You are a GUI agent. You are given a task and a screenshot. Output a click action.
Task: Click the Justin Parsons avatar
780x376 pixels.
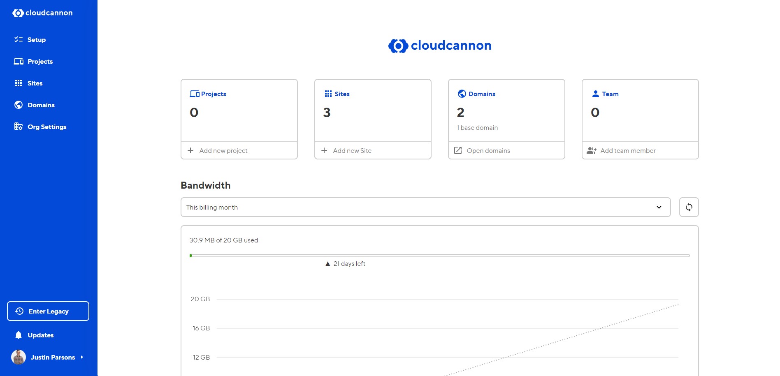click(x=19, y=357)
